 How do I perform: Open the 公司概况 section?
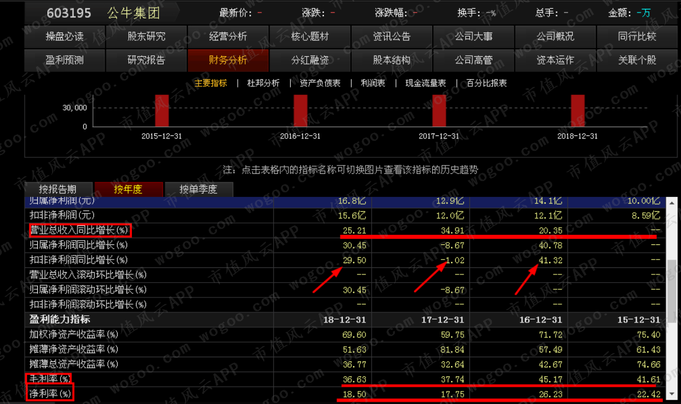click(555, 37)
